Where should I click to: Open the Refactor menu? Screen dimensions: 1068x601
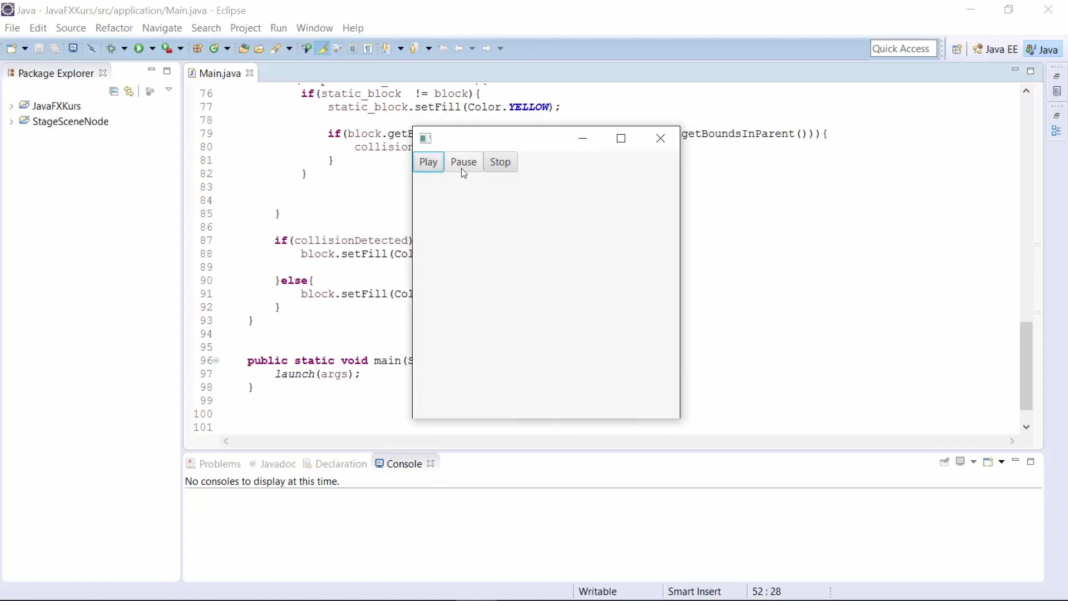[x=114, y=28]
